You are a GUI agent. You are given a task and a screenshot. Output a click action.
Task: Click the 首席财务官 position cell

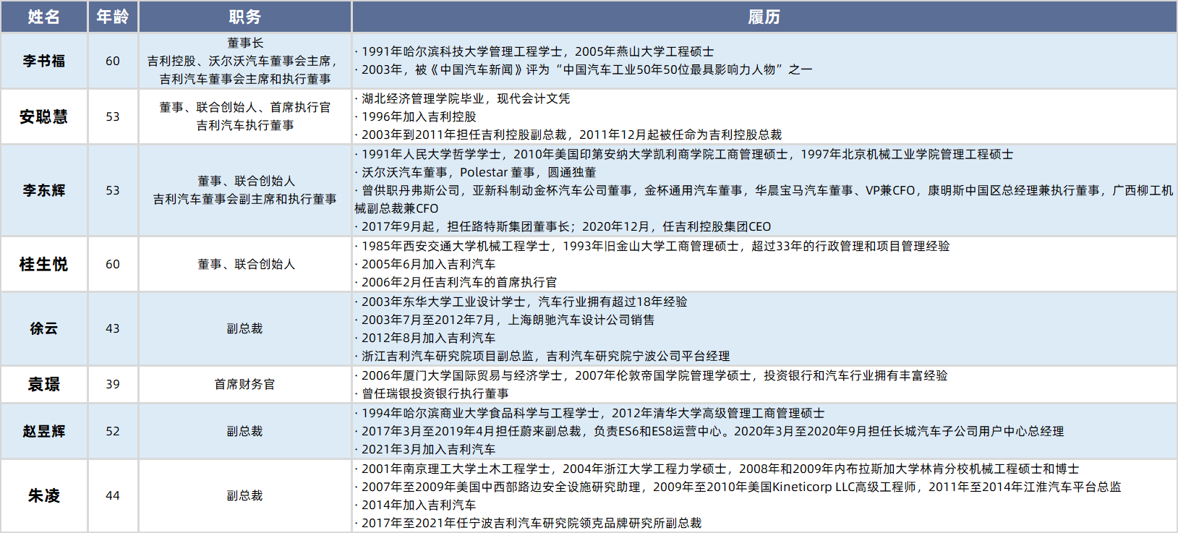(x=244, y=384)
